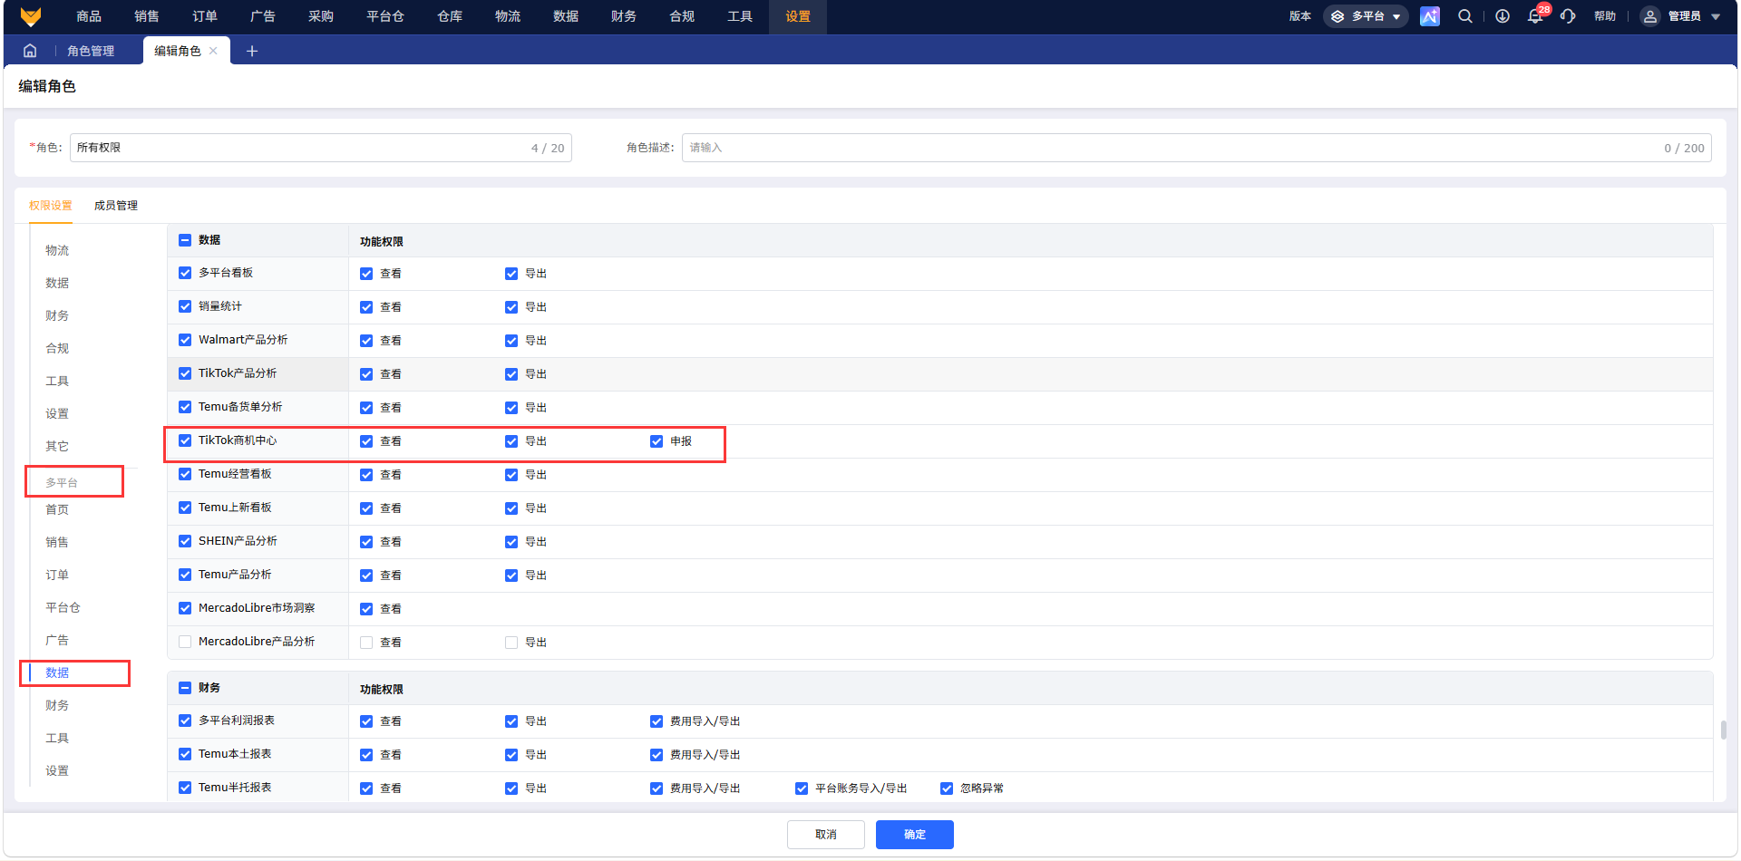Edit the 角色 name input field
This screenshot has width=1741, height=861.
coord(321,148)
